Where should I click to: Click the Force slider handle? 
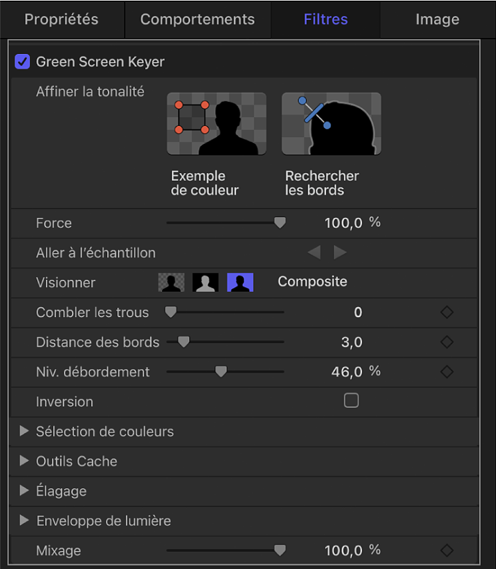[279, 223]
